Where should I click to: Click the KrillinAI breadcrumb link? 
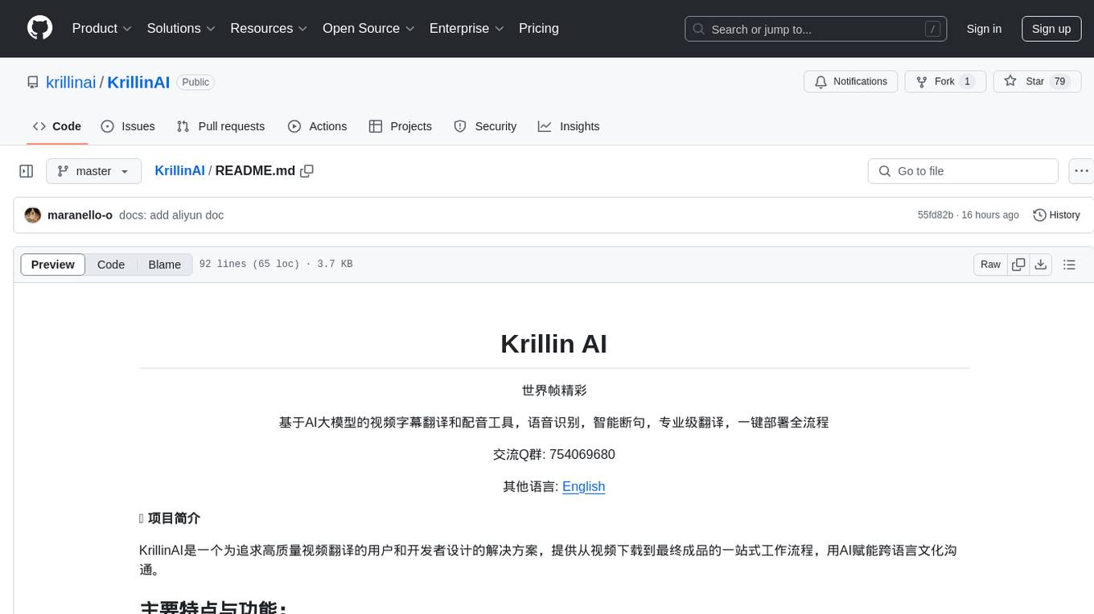coord(179,171)
